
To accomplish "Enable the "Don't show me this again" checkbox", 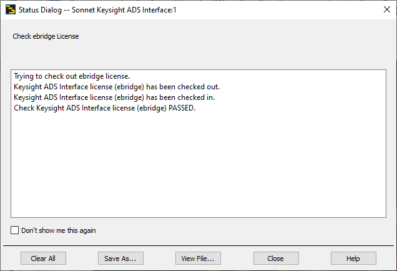I will (15, 230).
